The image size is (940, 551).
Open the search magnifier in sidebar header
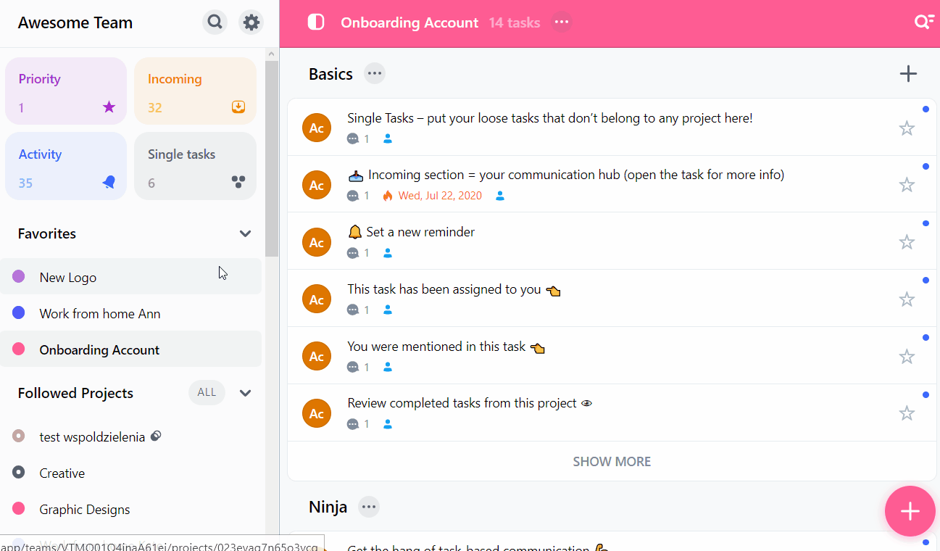(x=215, y=22)
